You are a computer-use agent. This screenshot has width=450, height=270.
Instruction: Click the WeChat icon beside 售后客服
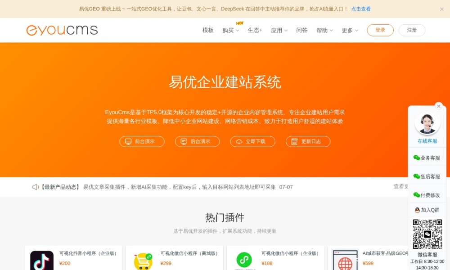tap(416, 176)
